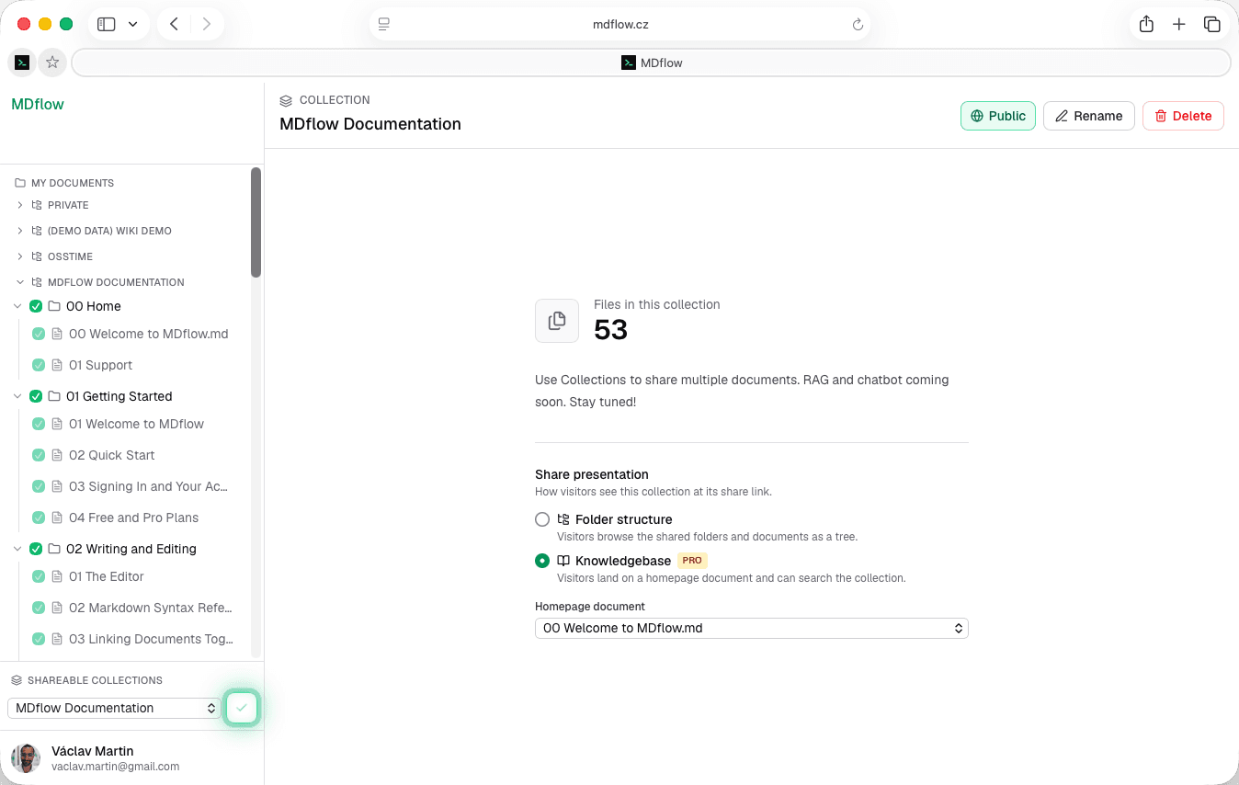Viewport: 1239px width, 785px height.
Task: Click the confirm checkmark button next to collection selector
Action: coord(241,708)
